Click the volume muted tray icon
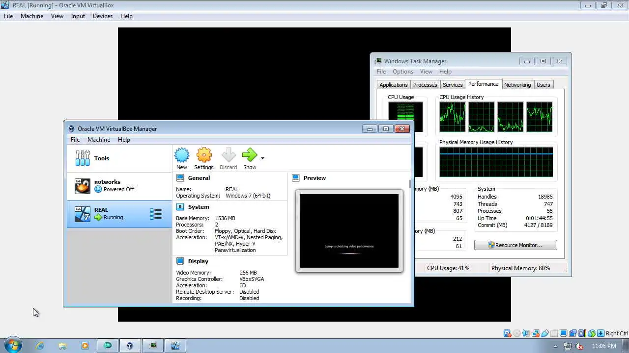Image resolution: width=629 pixels, height=353 pixels. 579,346
